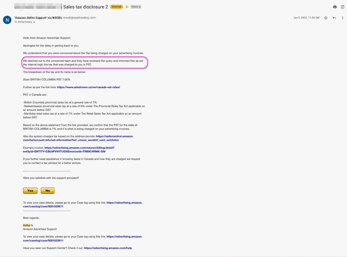Click the date Jan 5, 2022, 11:54 AM
This screenshot has width=347, height=257.
pos(306,18)
